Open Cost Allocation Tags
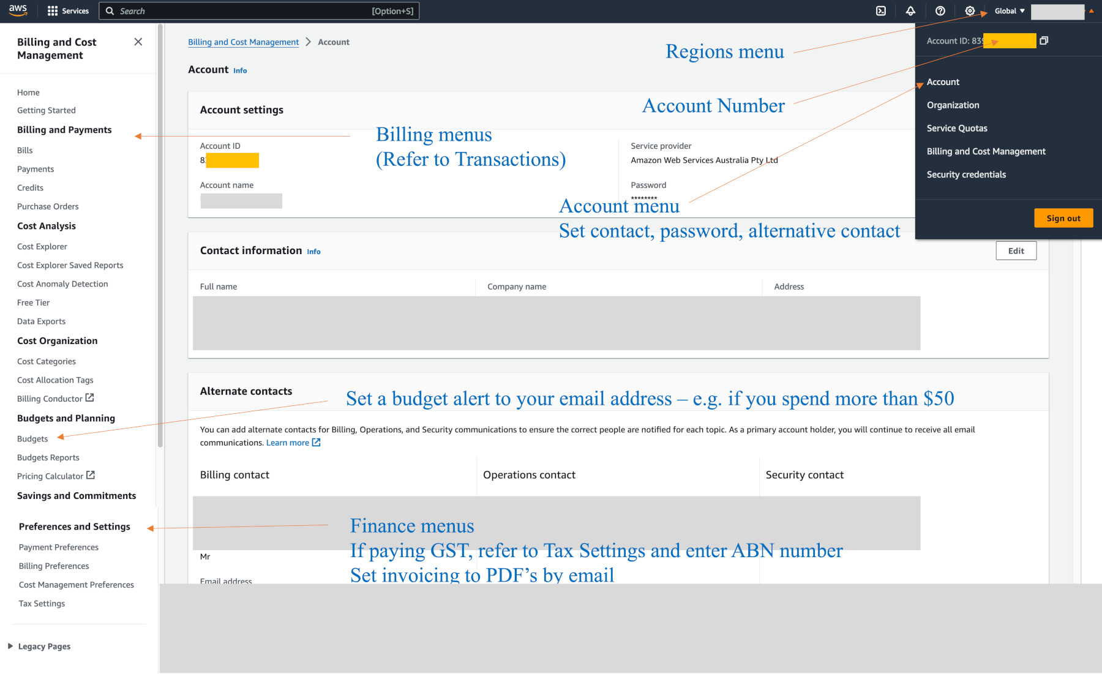1102x674 pixels. click(x=55, y=380)
